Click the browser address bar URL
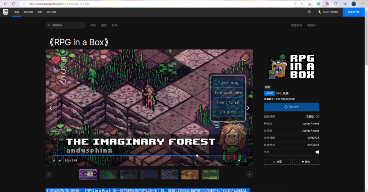This screenshot has width=368, height=192. coord(59,4)
